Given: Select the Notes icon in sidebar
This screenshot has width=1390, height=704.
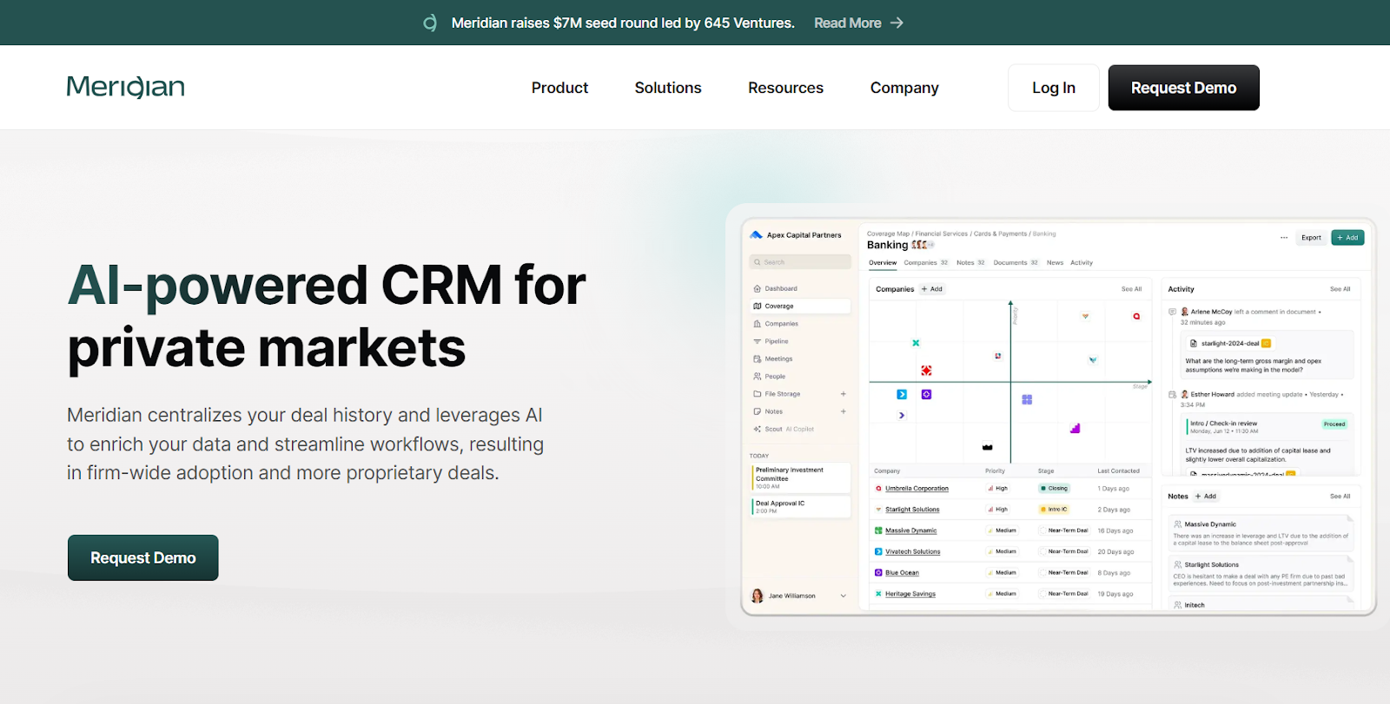Looking at the screenshot, I should click(x=758, y=411).
